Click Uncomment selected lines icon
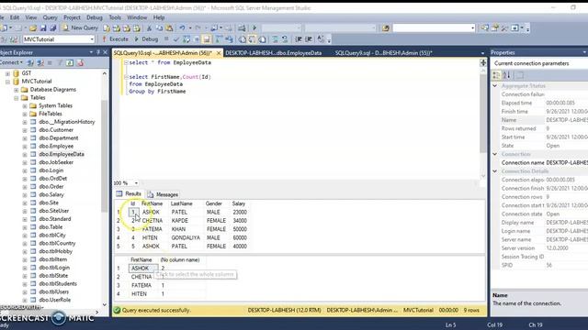Viewport: 588px width, 330px height. click(285, 38)
